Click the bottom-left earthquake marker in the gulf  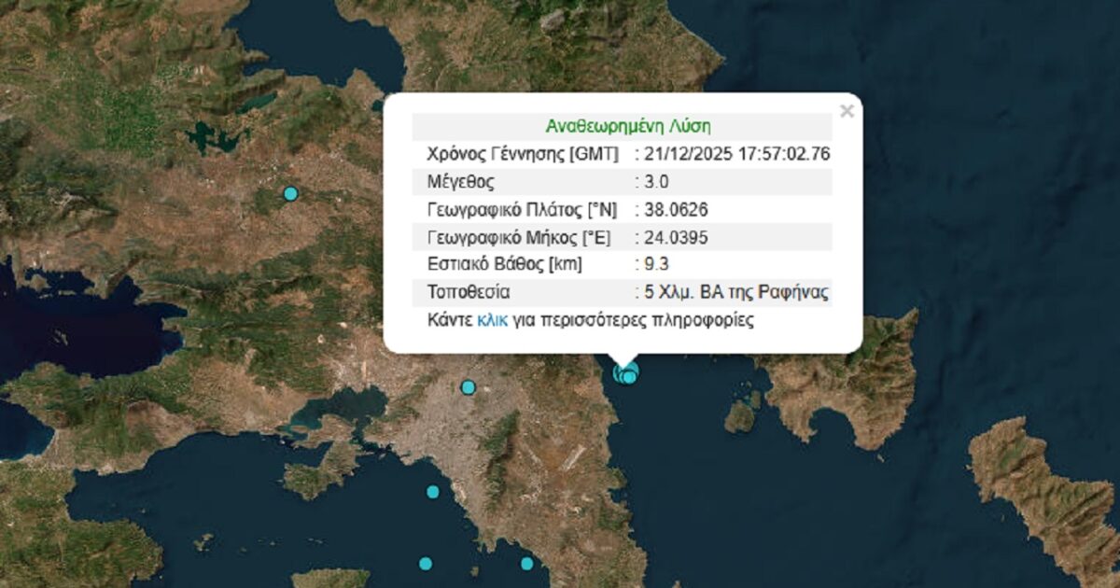point(426,563)
